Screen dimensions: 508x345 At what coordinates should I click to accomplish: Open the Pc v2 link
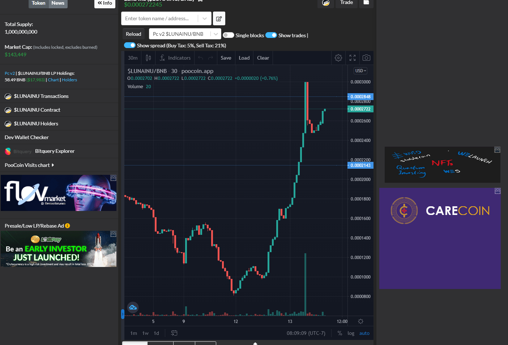10,73
